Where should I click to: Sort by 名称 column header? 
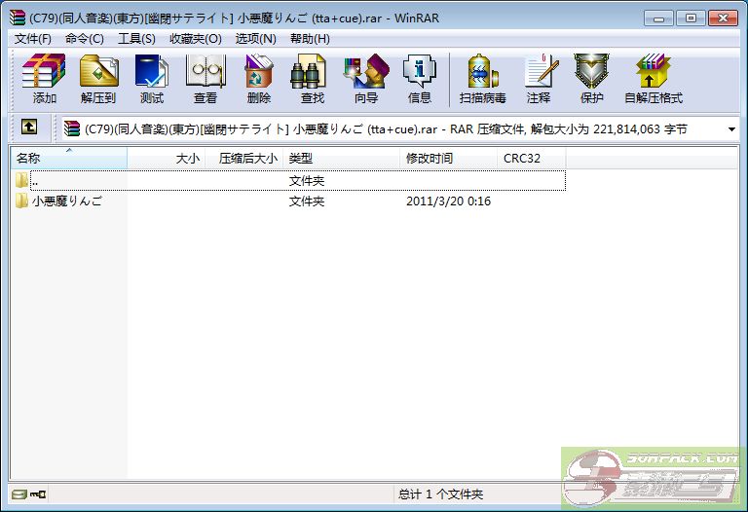pyautogui.click(x=69, y=159)
